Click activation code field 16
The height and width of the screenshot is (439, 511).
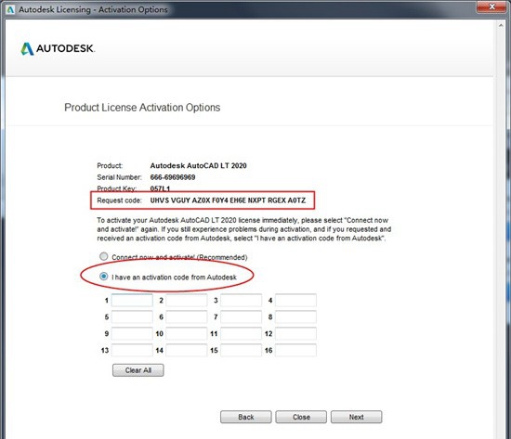pyautogui.click(x=295, y=350)
